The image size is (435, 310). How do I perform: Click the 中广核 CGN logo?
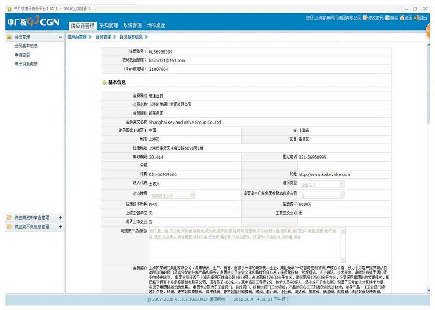point(33,22)
